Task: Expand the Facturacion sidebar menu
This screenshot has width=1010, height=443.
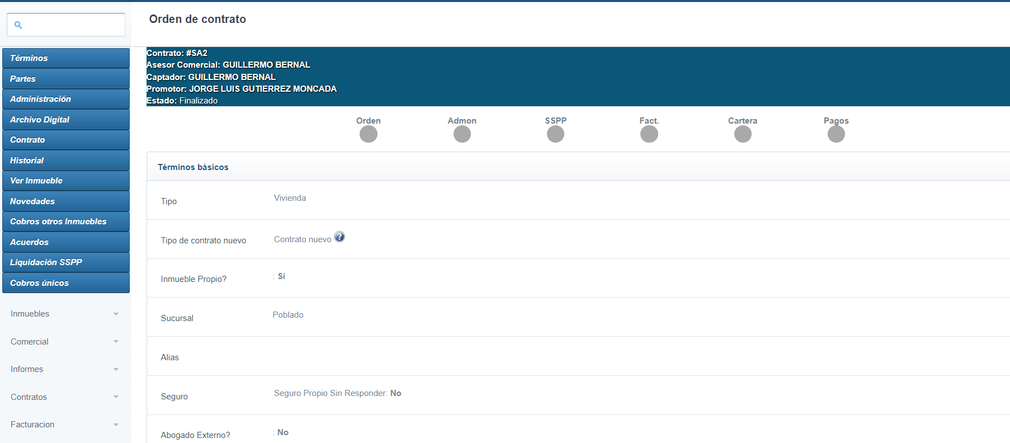Action: 65,425
